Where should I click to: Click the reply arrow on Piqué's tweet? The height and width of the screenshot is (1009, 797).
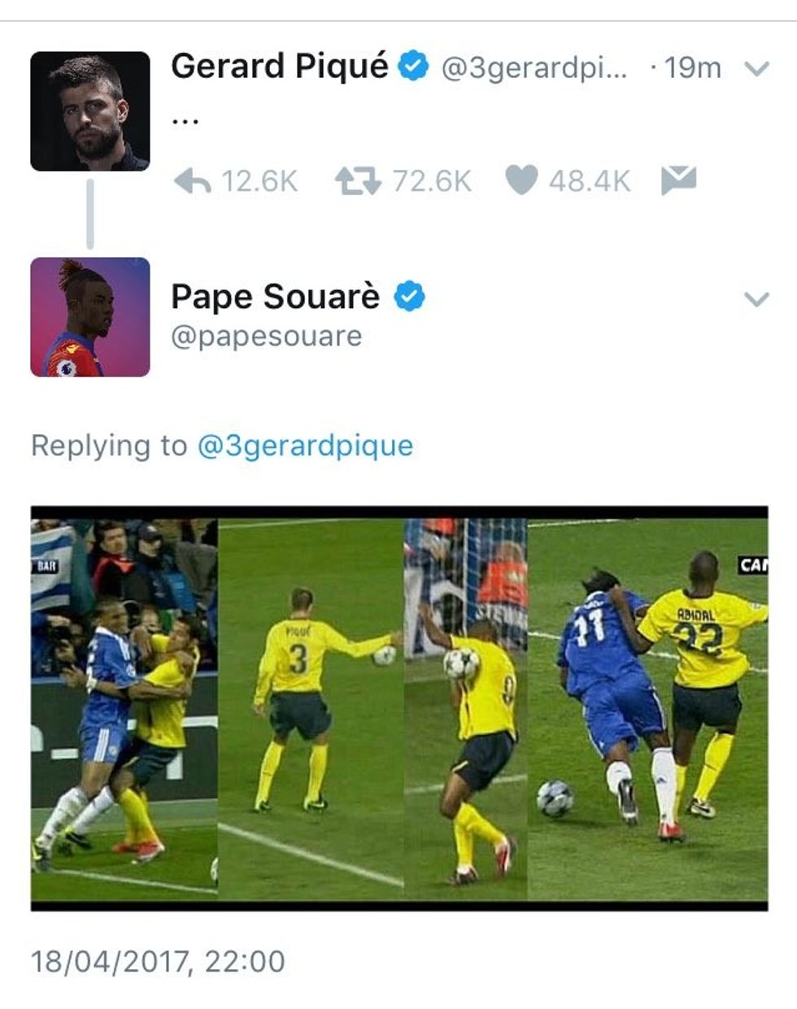193,180
